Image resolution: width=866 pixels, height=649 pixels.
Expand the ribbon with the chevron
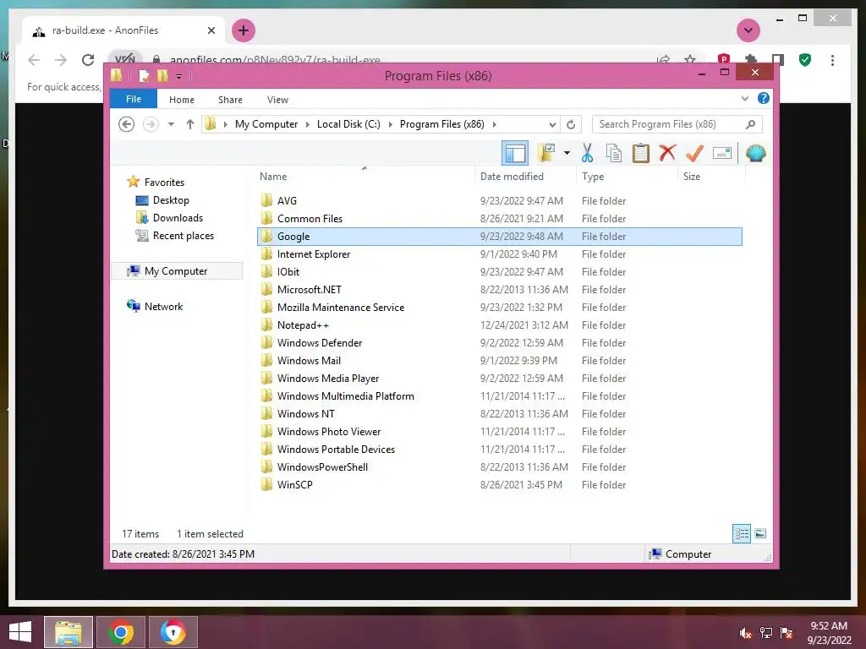pos(744,98)
